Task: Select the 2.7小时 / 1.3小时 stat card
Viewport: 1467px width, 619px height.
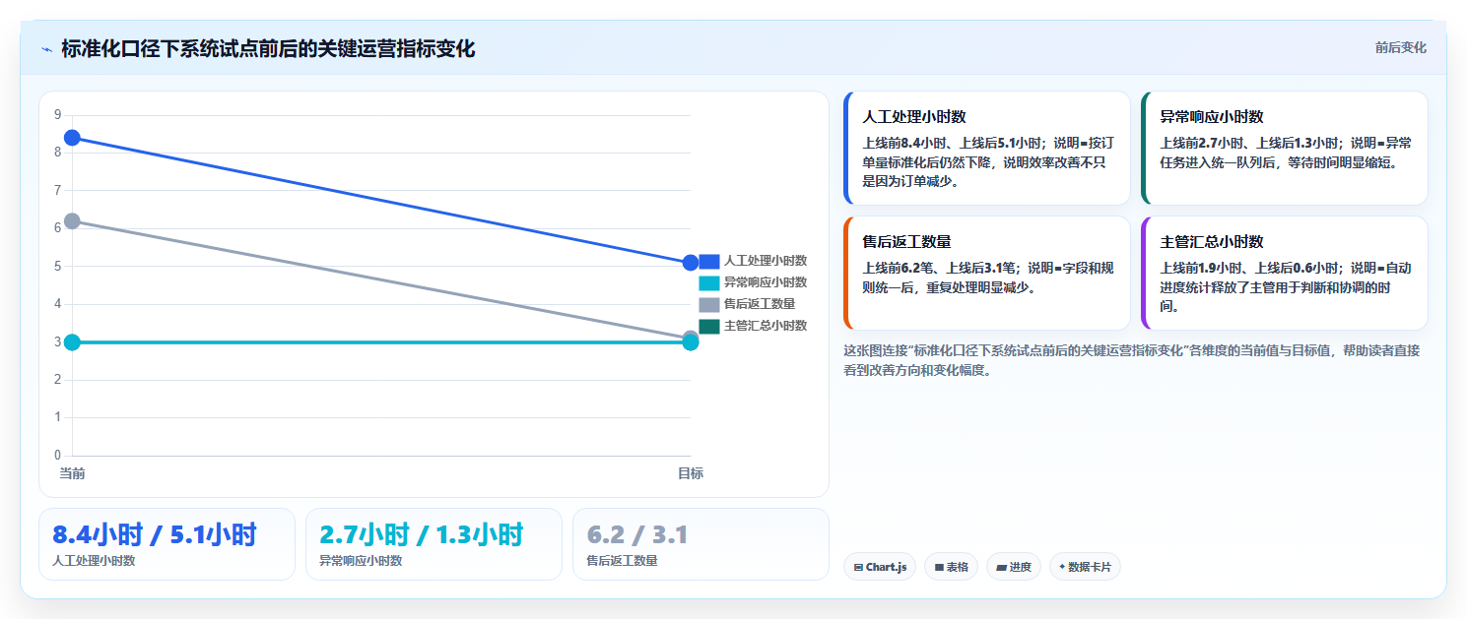Action: (433, 544)
